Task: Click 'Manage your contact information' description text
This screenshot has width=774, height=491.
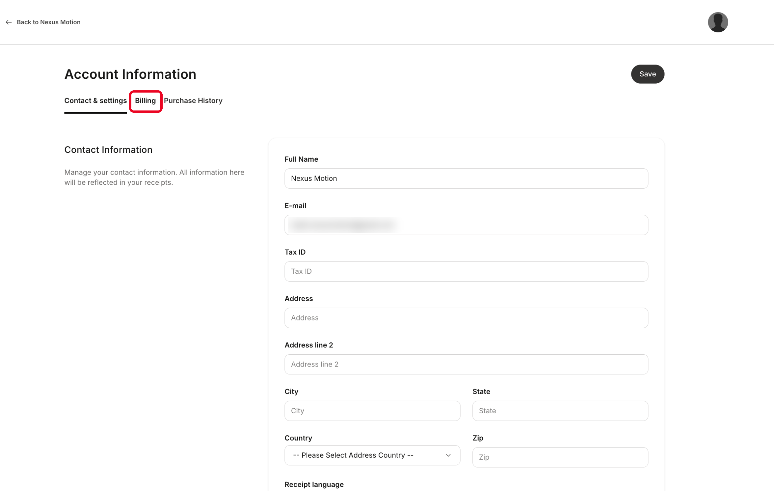Action: coord(154,177)
